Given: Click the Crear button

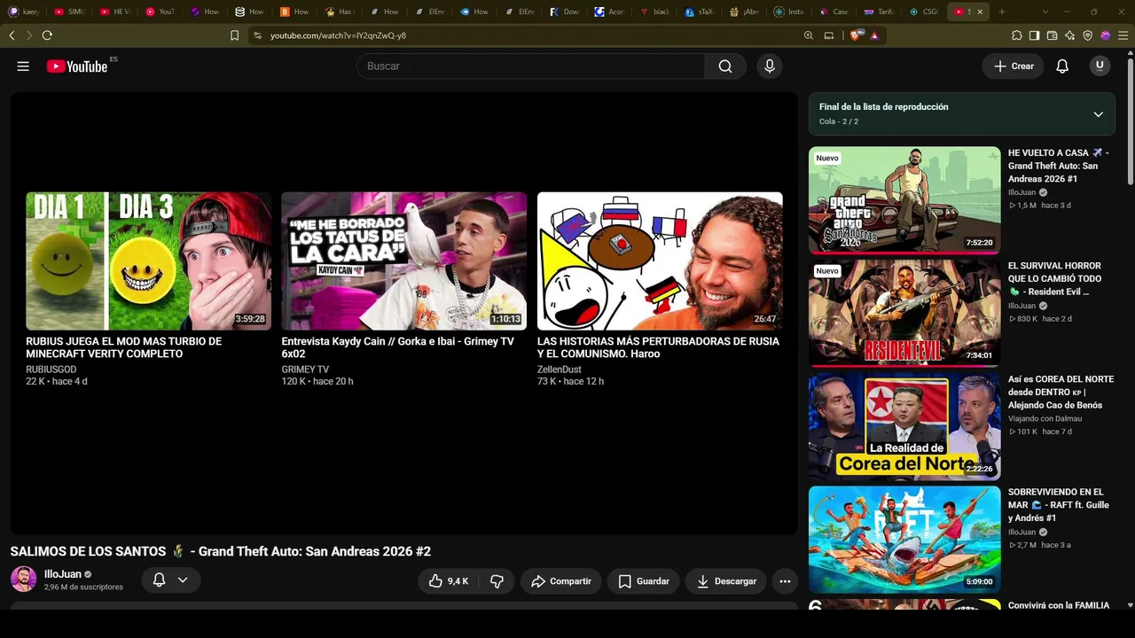Looking at the screenshot, I should pos(1014,66).
